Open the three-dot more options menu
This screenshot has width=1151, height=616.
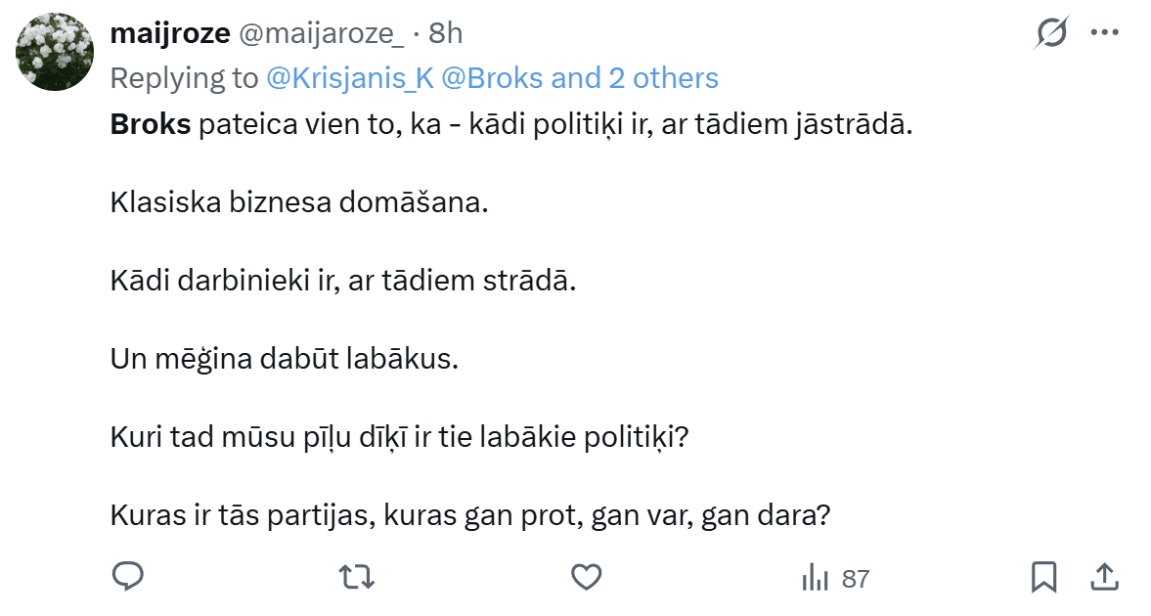point(1104,32)
